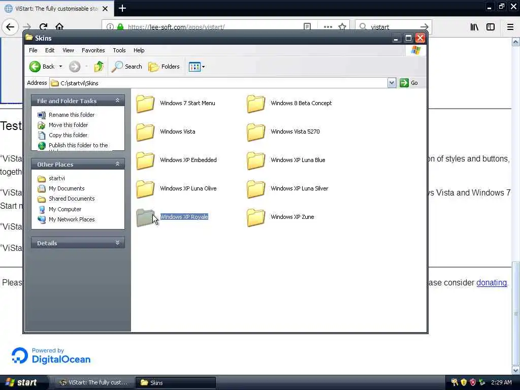
Task: Open the browser Library icon
Action: click(x=474, y=27)
